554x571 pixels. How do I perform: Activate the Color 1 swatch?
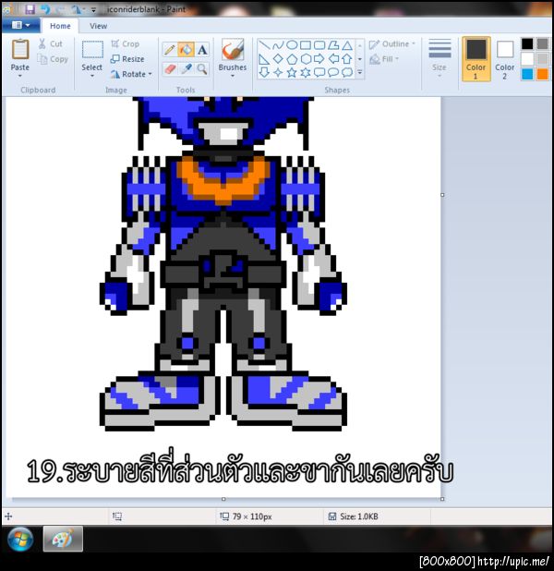pos(476,58)
